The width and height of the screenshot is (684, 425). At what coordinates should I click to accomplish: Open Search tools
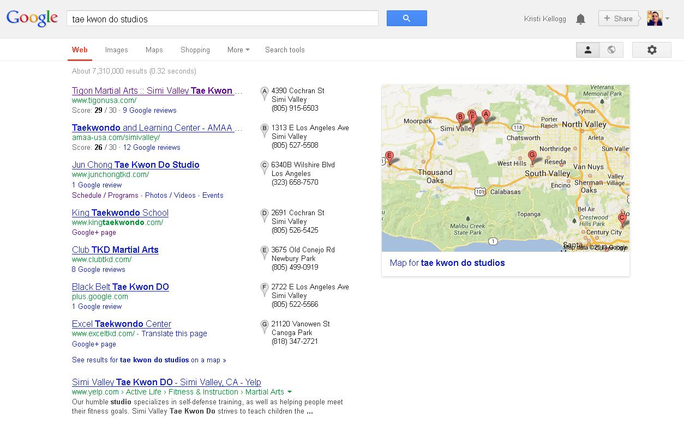(285, 50)
